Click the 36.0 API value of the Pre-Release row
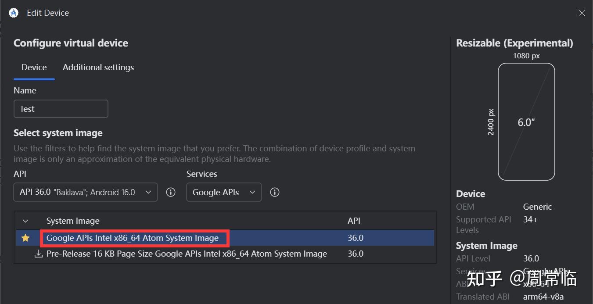 click(x=356, y=254)
